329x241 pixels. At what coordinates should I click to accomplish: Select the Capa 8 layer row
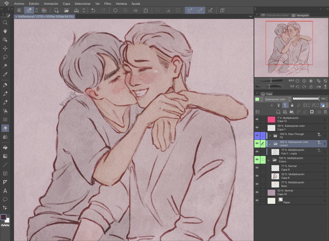(291, 176)
